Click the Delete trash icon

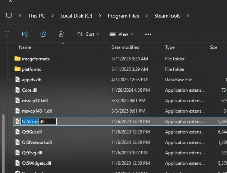(x=61, y=34)
